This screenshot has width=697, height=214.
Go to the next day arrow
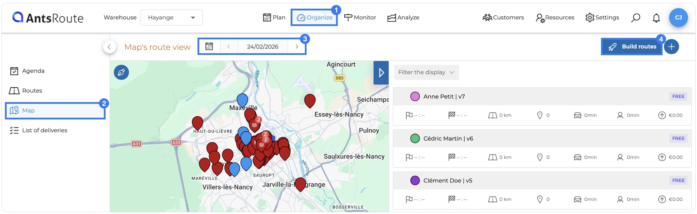[296, 47]
